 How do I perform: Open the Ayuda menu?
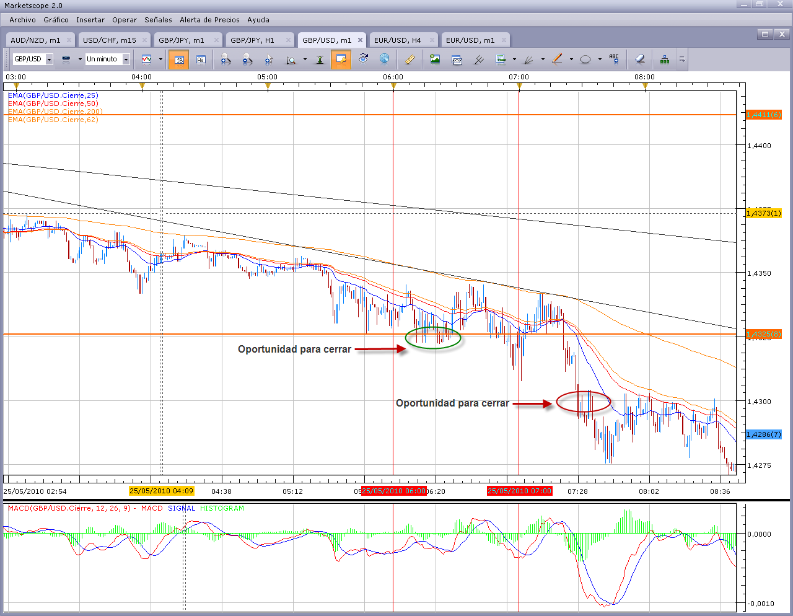tap(258, 20)
